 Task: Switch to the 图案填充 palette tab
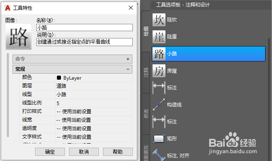coord(146,148)
